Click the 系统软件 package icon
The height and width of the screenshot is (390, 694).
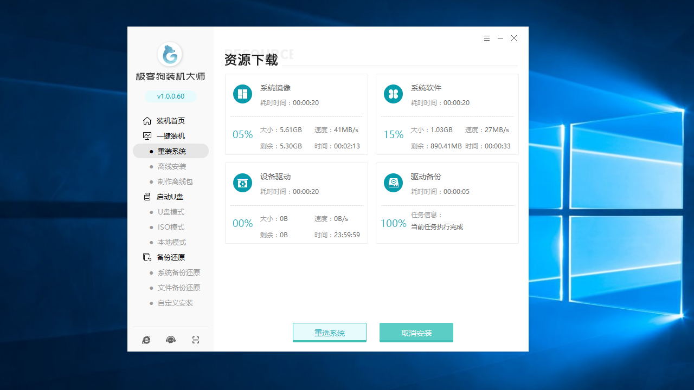coord(393,93)
